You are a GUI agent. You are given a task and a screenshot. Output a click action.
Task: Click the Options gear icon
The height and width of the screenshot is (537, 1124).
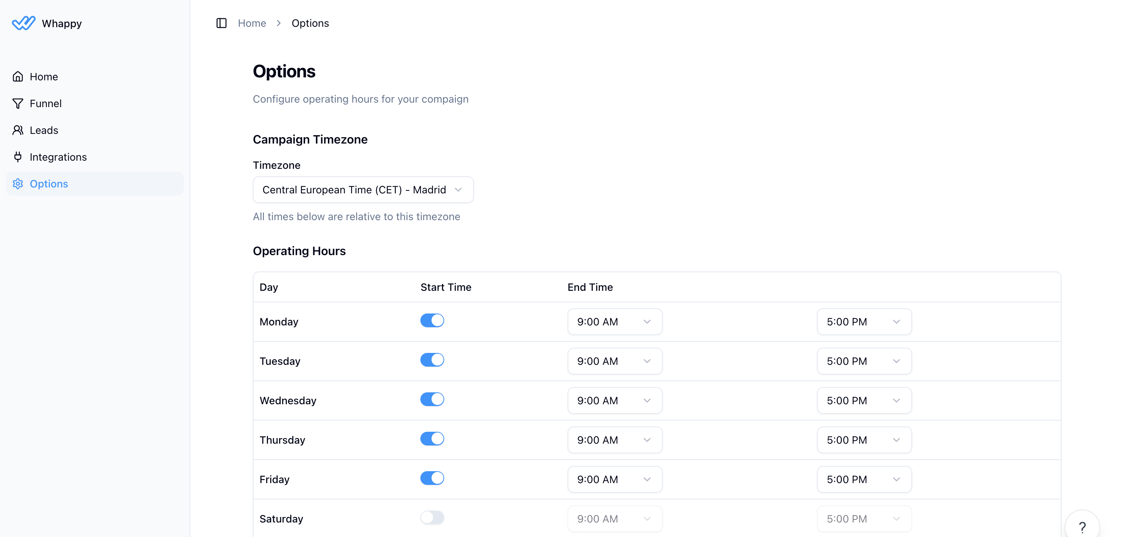18,184
